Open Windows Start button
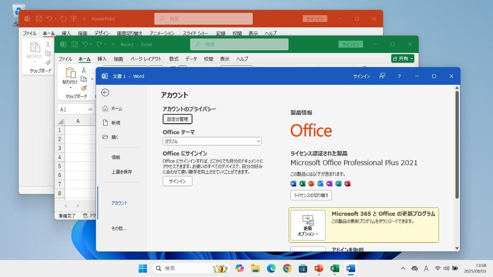Viewport: 493px width, 277px height. pos(143,268)
